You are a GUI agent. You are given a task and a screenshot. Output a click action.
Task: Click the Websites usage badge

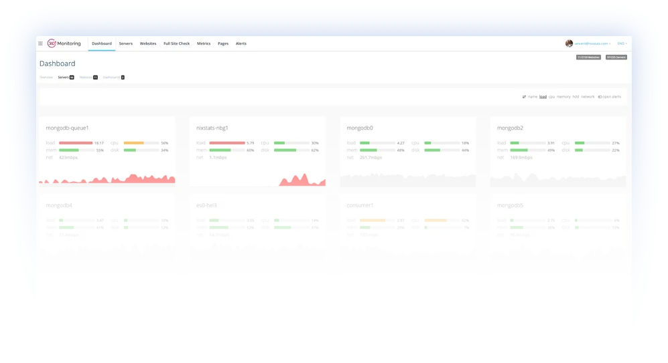(588, 57)
